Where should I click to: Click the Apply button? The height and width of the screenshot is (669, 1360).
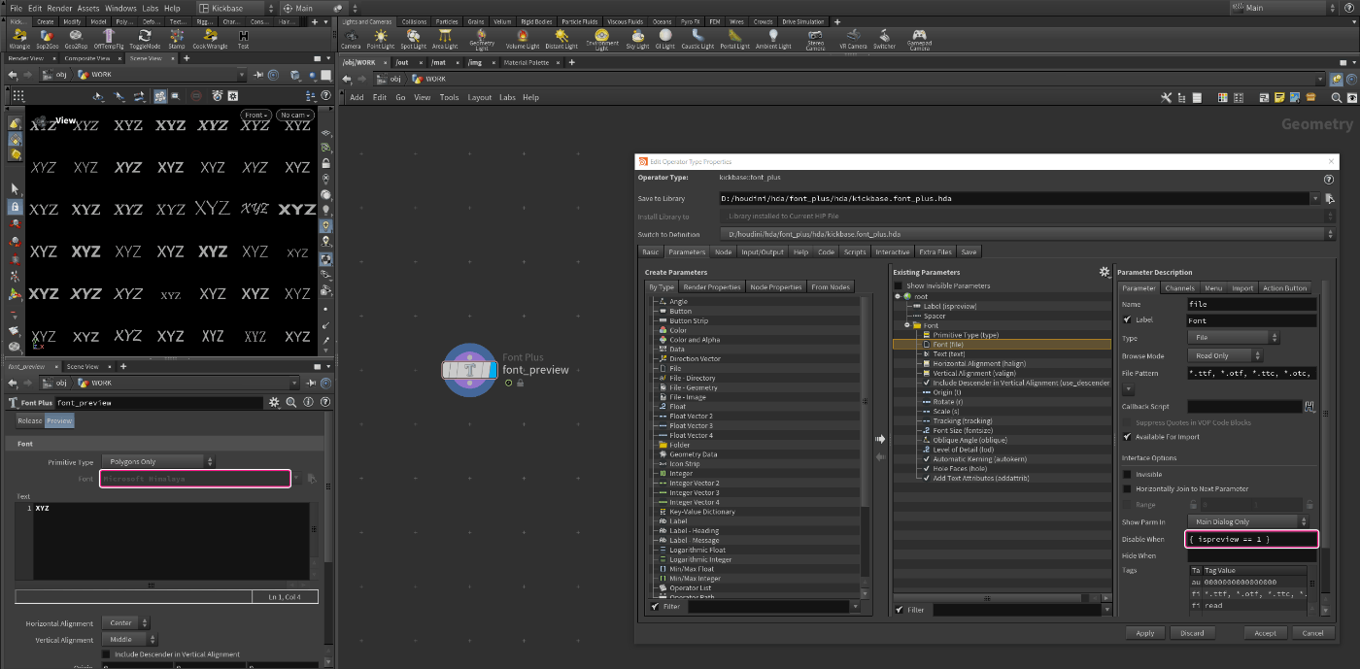[x=1145, y=633]
